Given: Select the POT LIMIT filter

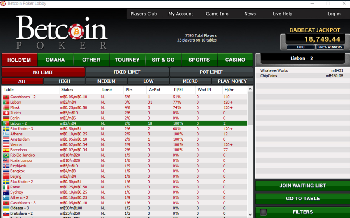Looking at the screenshot, I should (211, 72).
